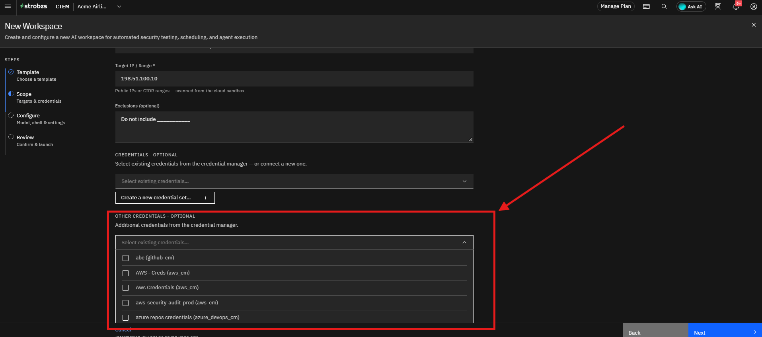Image resolution: width=762 pixels, height=337 pixels.
Task: Tick the abc (github_cm) checkbox
Action: (126, 258)
